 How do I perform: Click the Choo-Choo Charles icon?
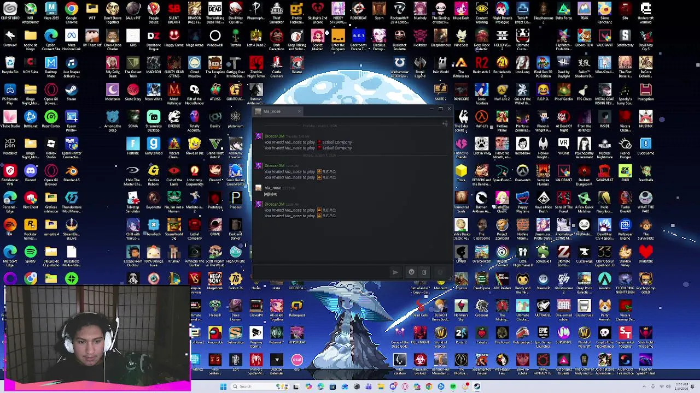[113, 39]
